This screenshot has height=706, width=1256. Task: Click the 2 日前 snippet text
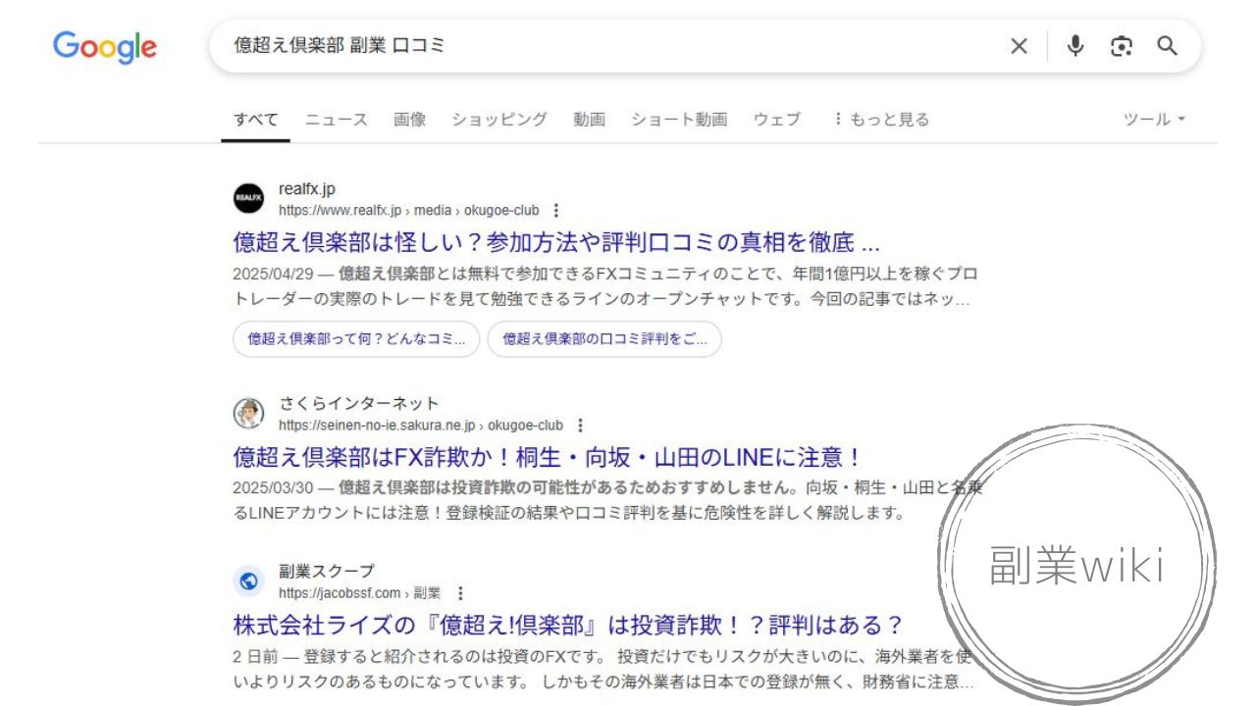point(253,656)
